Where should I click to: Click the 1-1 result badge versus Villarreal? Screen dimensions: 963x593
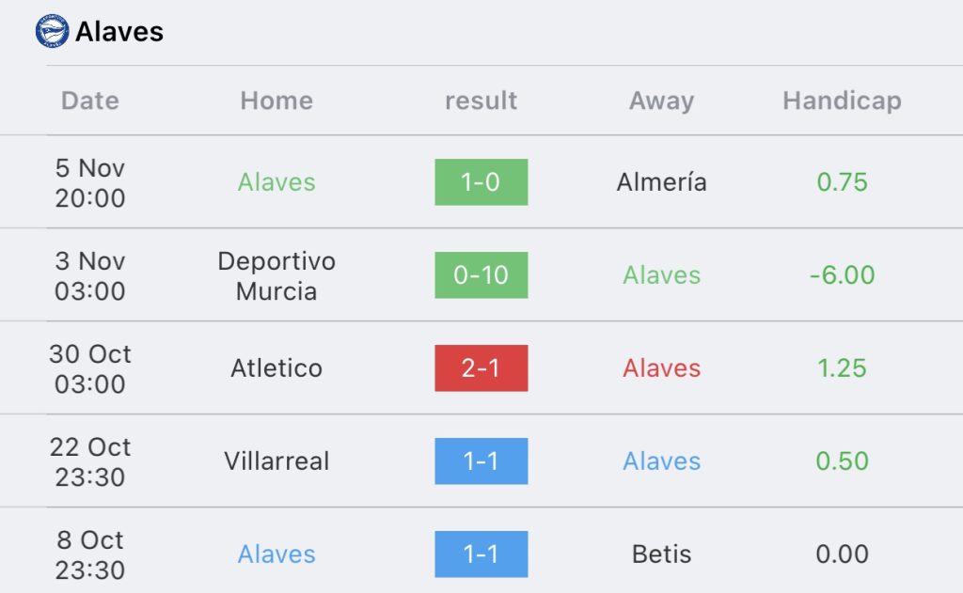pyautogui.click(x=481, y=461)
